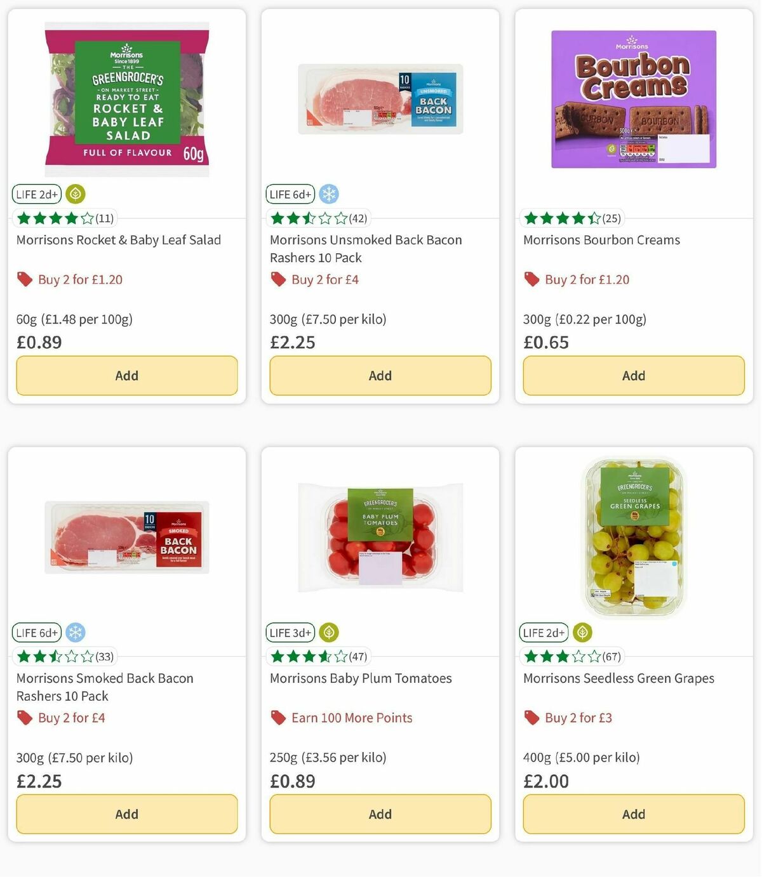Screen dimensions: 762x877
Task: Click the Bourbon Creams product image
Action: point(633,98)
